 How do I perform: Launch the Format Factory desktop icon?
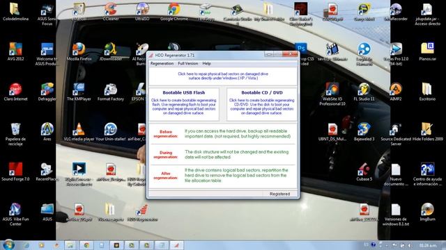111,92
